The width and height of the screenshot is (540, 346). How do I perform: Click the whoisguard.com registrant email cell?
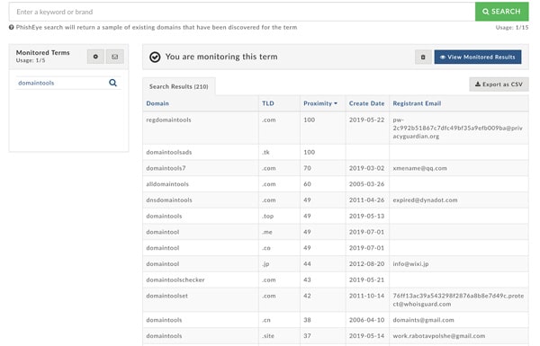458,300
